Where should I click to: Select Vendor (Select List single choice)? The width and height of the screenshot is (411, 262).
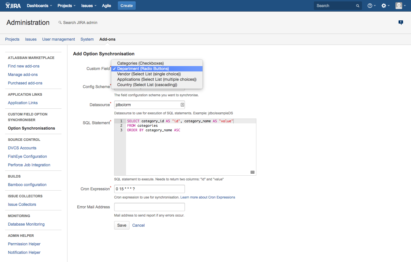point(149,74)
